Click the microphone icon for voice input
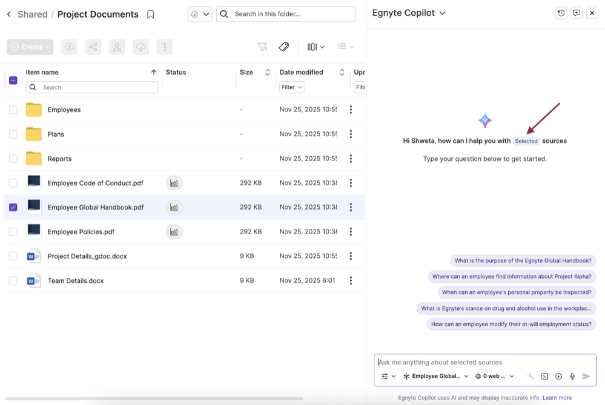The image size is (605, 405). coord(572,377)
